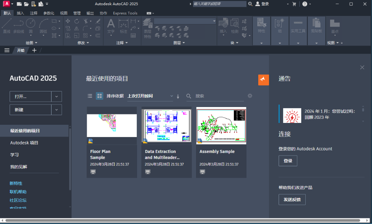Select the 文字 (Text) tool
The image size is (372, 224).
click(111, 27)
